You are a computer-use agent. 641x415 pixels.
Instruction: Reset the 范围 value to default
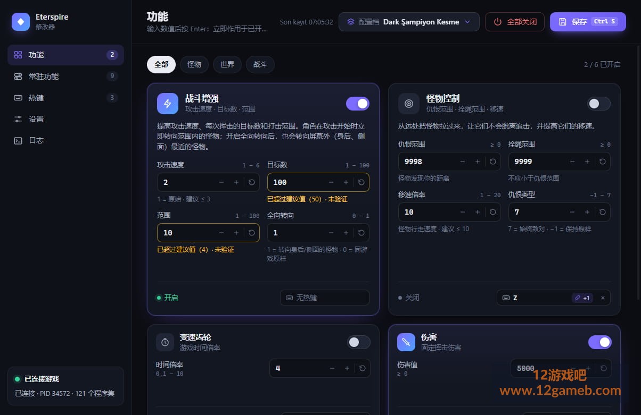[252, 233]
